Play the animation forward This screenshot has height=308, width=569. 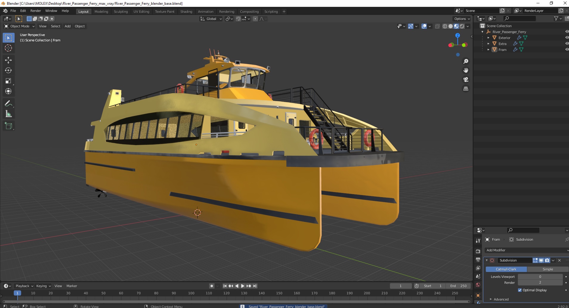click(243, 286)
